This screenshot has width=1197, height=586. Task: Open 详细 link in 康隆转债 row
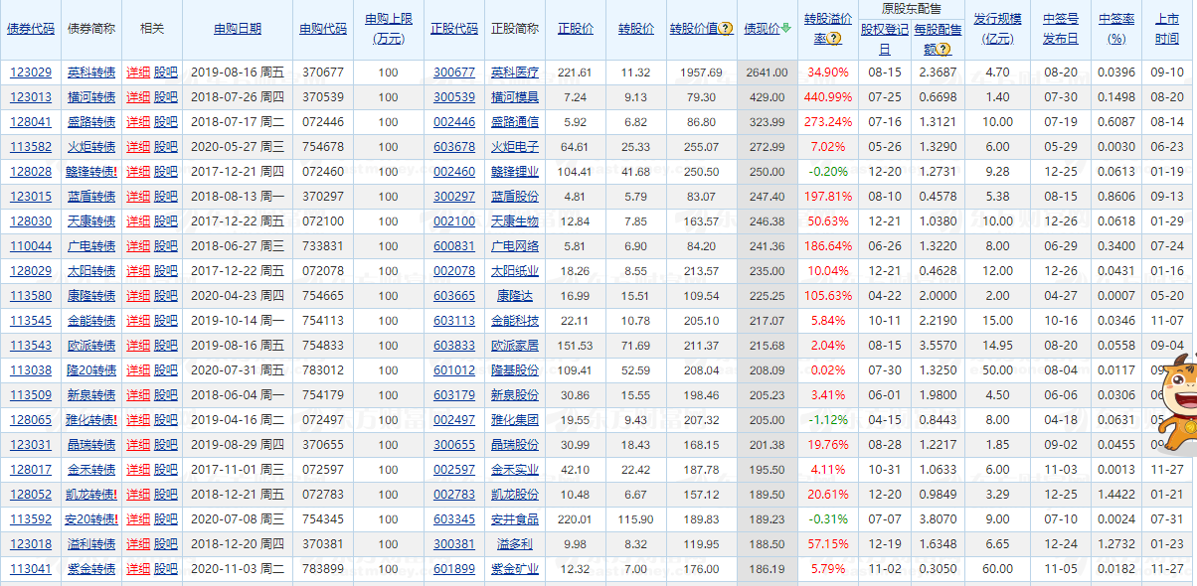(x=138, y=296)
